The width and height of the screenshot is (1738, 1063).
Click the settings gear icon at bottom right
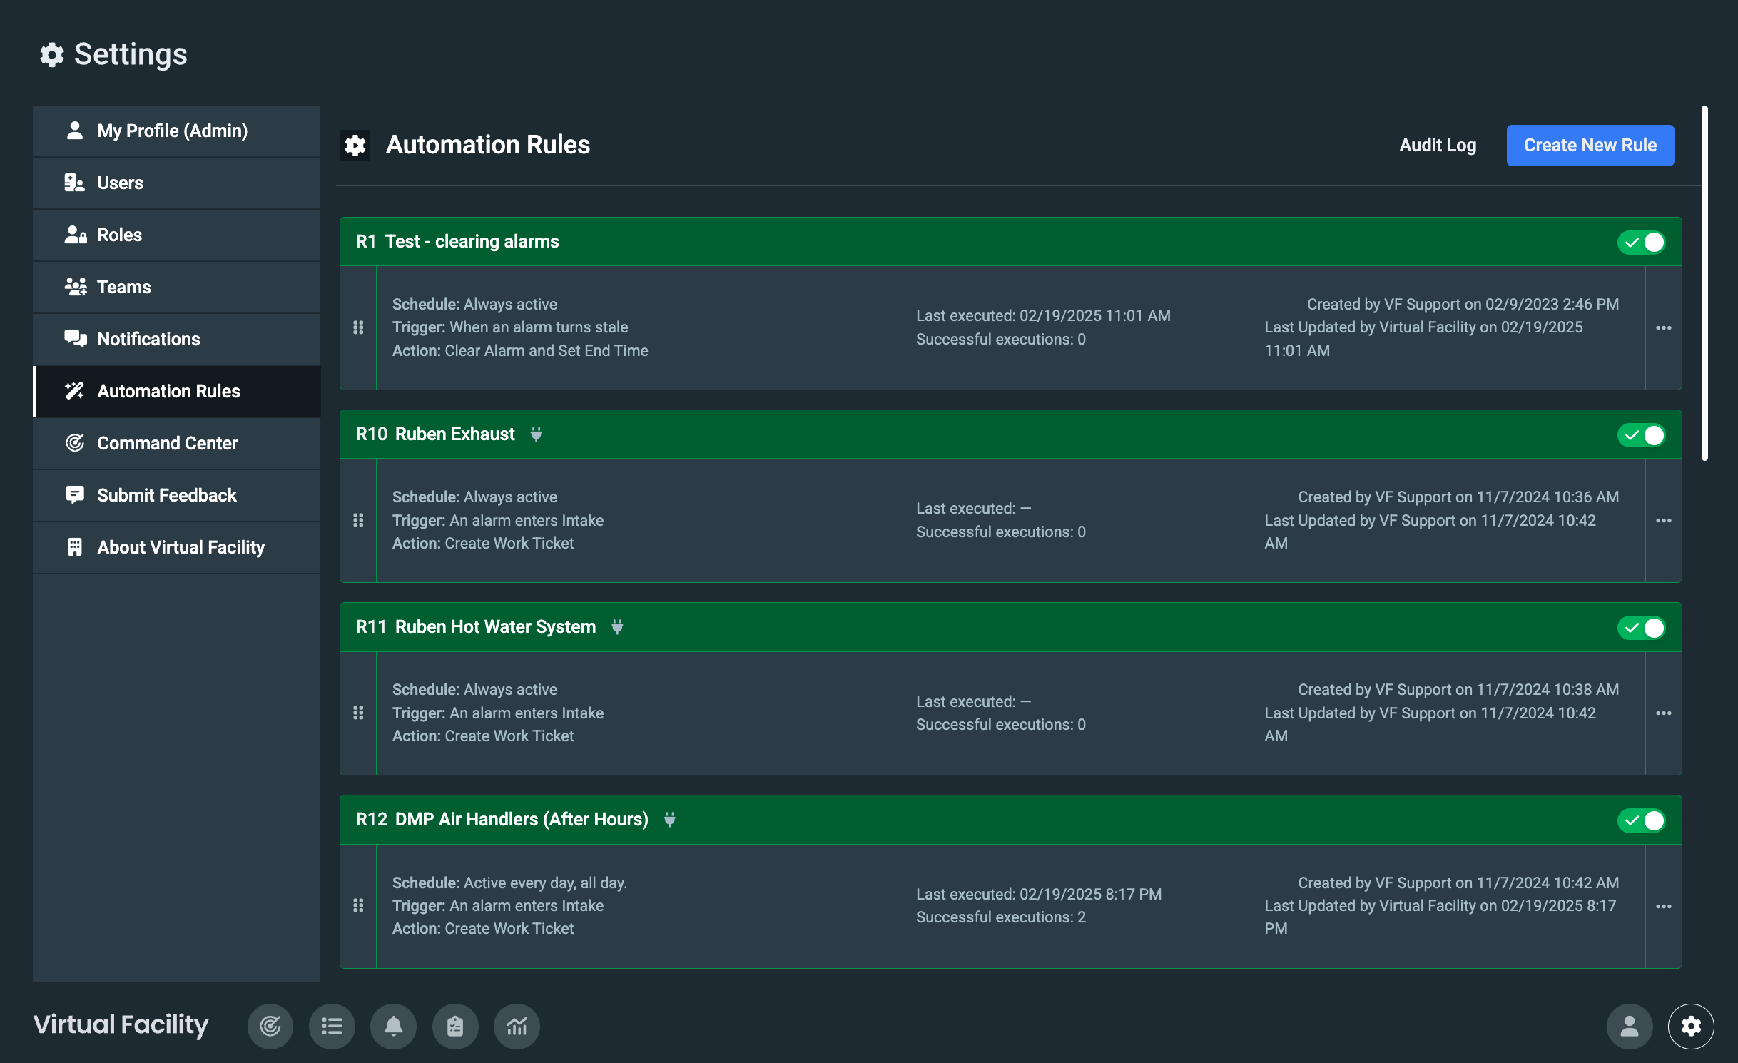(1691, 1027)
